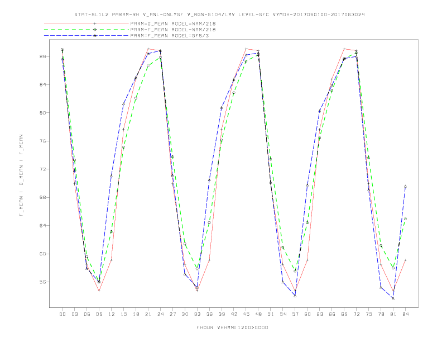
Task: Click x-axis forecast hour label 27
Action: [x=172, y=314]
